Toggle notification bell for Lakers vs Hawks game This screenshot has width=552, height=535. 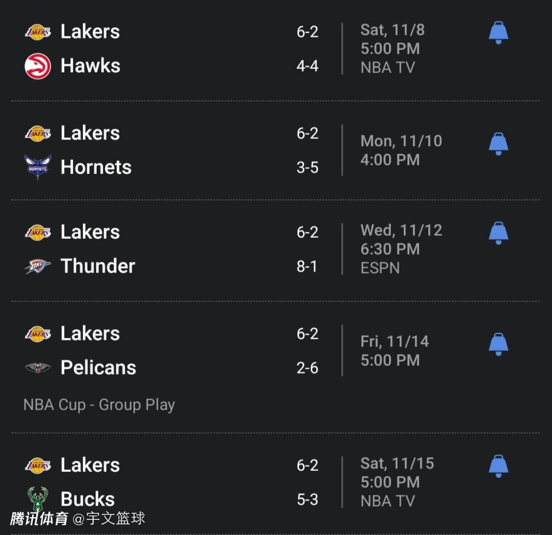pyautogui.click(x=499, y=33)
